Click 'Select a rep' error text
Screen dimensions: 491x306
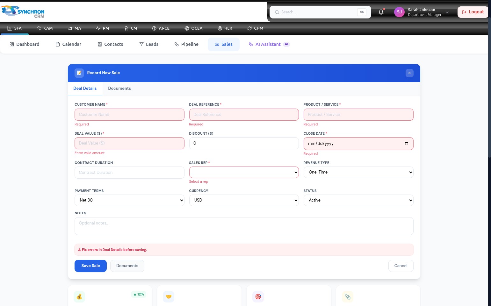tap(199, 182)
